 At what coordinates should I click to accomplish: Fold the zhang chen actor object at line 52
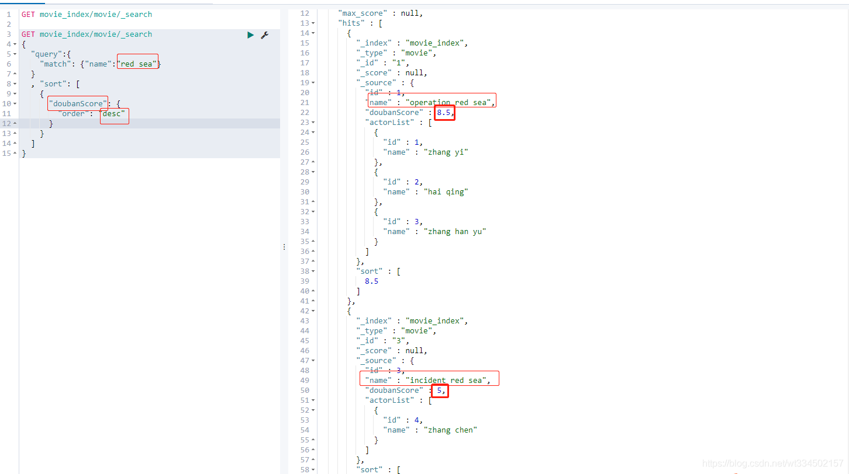(x=313, y=410)
